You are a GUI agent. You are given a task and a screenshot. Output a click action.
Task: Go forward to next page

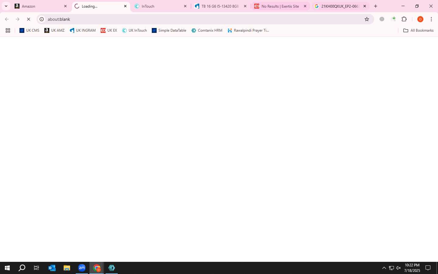[18, 19]
